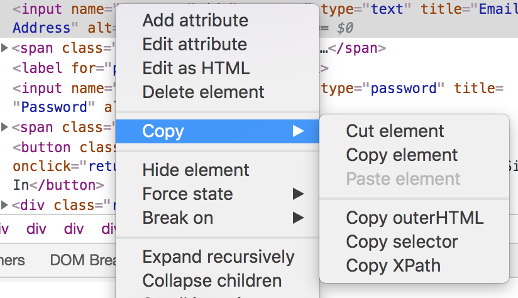Click the "Password" attribute value text
Image resolution: width=518 pixels, height=298 pixels.
pos(54,108)
